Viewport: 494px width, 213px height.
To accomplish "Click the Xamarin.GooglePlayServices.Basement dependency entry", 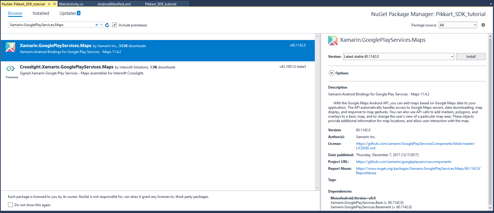I will coord(371,207).
